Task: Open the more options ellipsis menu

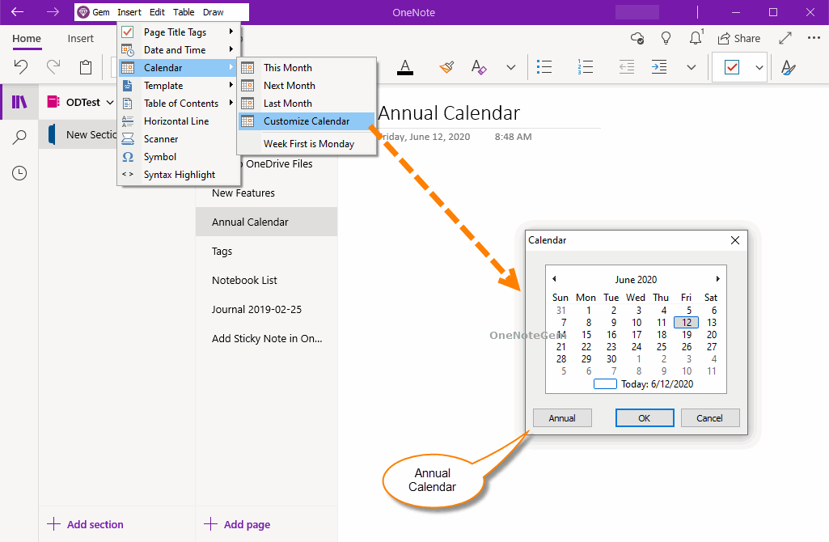Action: coord(814,38)
